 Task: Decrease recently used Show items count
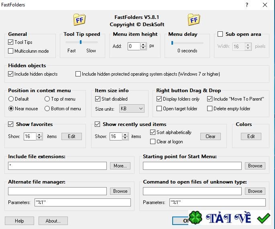(x=125, y=138)
